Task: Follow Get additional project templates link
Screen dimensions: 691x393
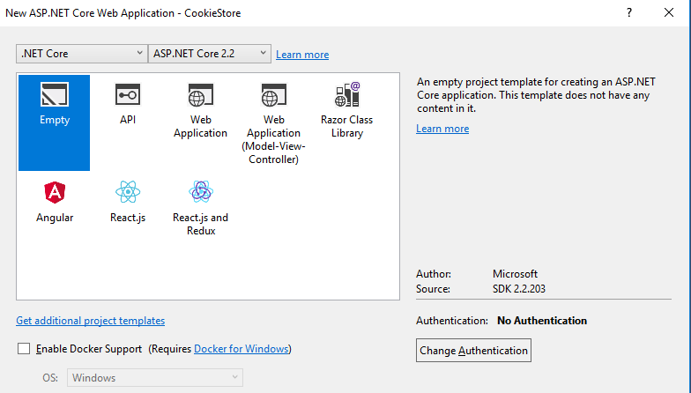Action: [90, 321]
